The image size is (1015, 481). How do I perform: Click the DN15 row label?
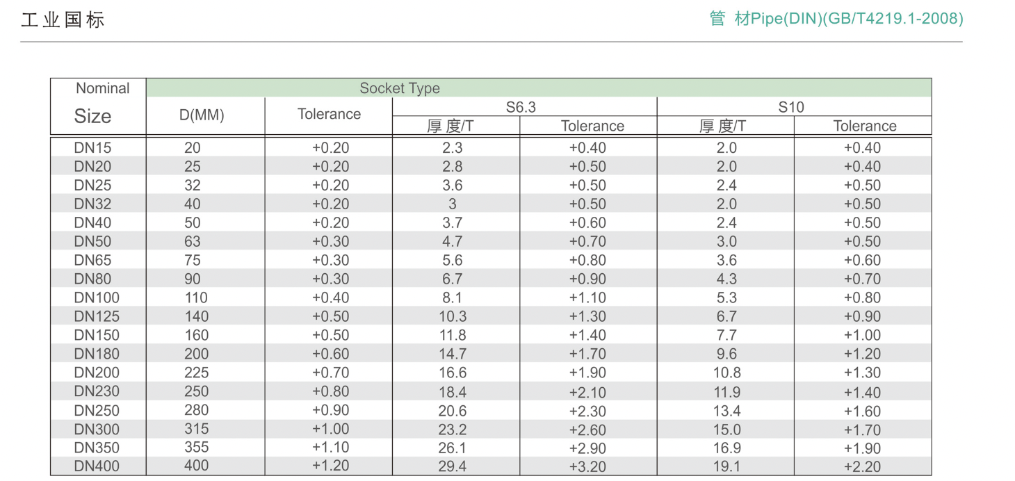click(x=92, y=148)
